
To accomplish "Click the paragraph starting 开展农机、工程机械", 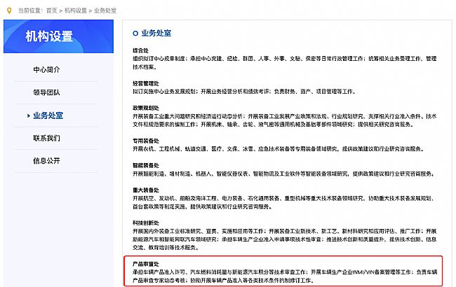I will [x=279, y=149].
